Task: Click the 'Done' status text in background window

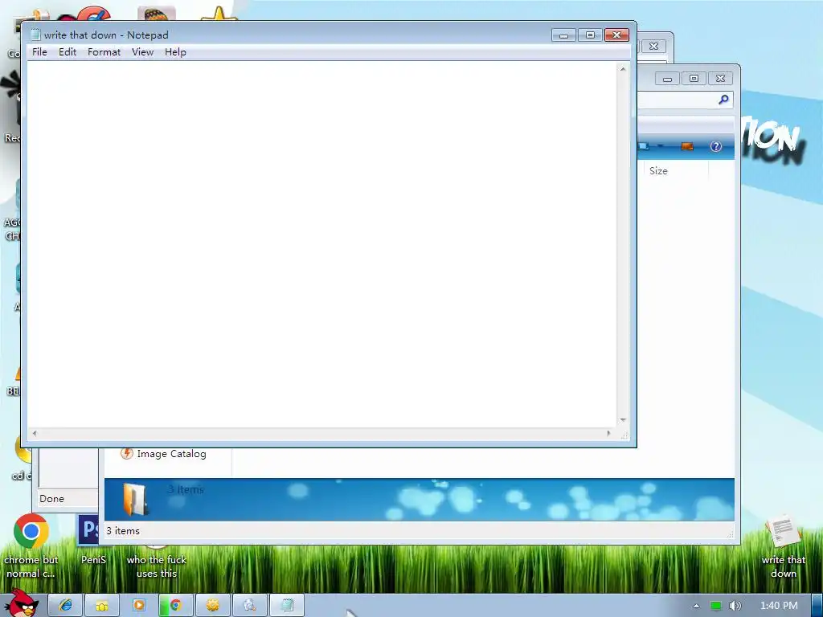Action: click(52, 498)
